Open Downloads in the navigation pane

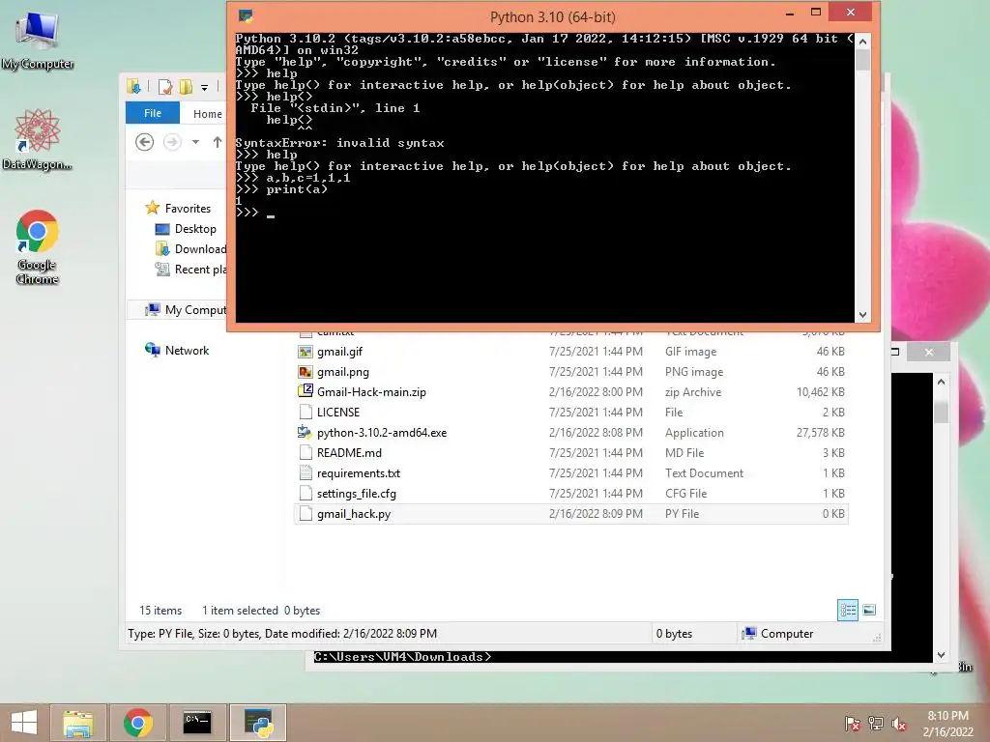[190, 248]
